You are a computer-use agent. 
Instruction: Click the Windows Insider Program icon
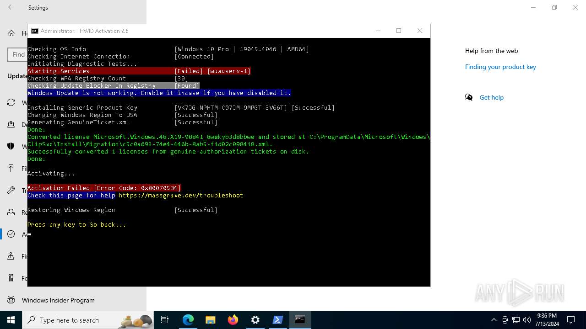point(11,300)
